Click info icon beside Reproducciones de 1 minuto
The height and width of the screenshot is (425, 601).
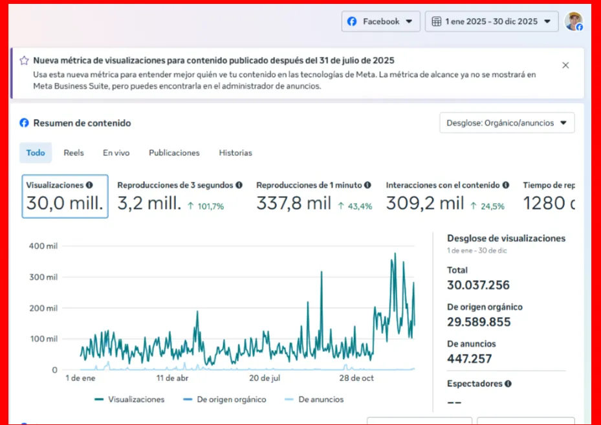367,185
